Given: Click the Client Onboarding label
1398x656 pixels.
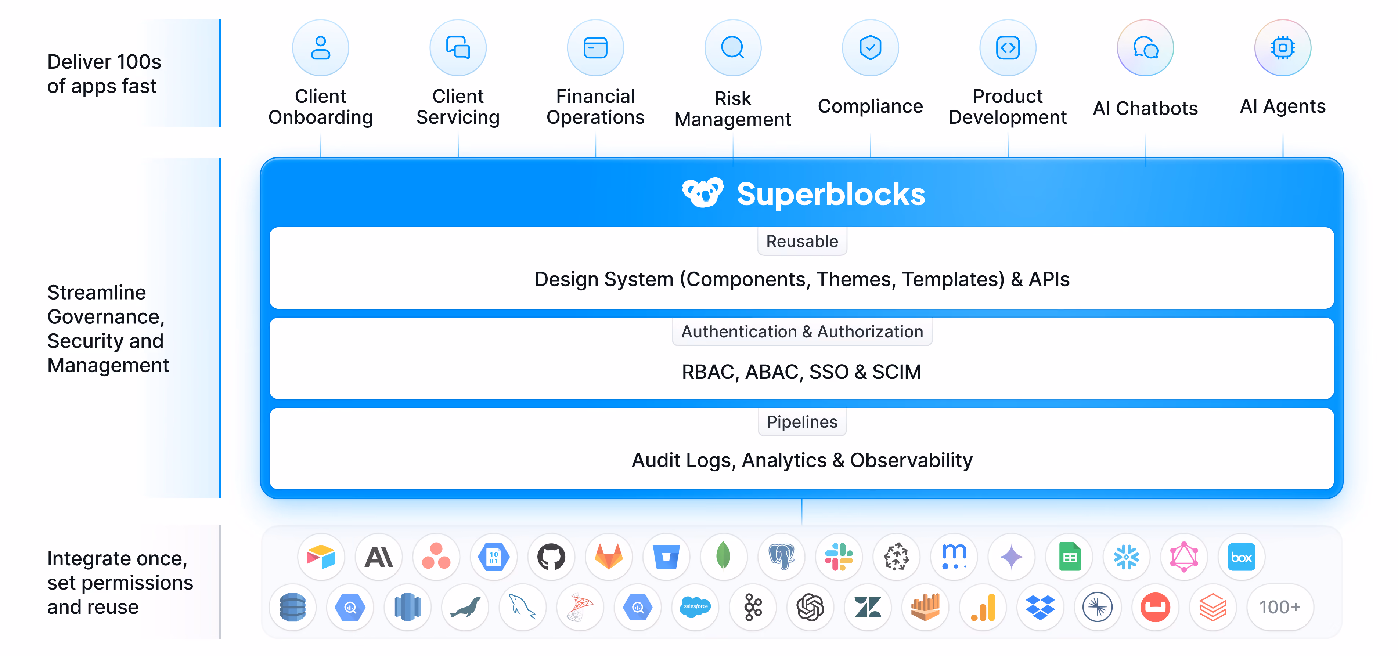Looking at the screenshot, I should (x=320, y=106).
